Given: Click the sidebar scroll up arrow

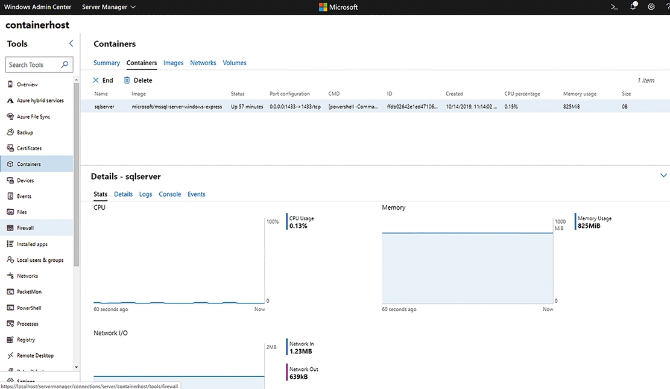Looking at the screenshot, I should tap(76, 80).
